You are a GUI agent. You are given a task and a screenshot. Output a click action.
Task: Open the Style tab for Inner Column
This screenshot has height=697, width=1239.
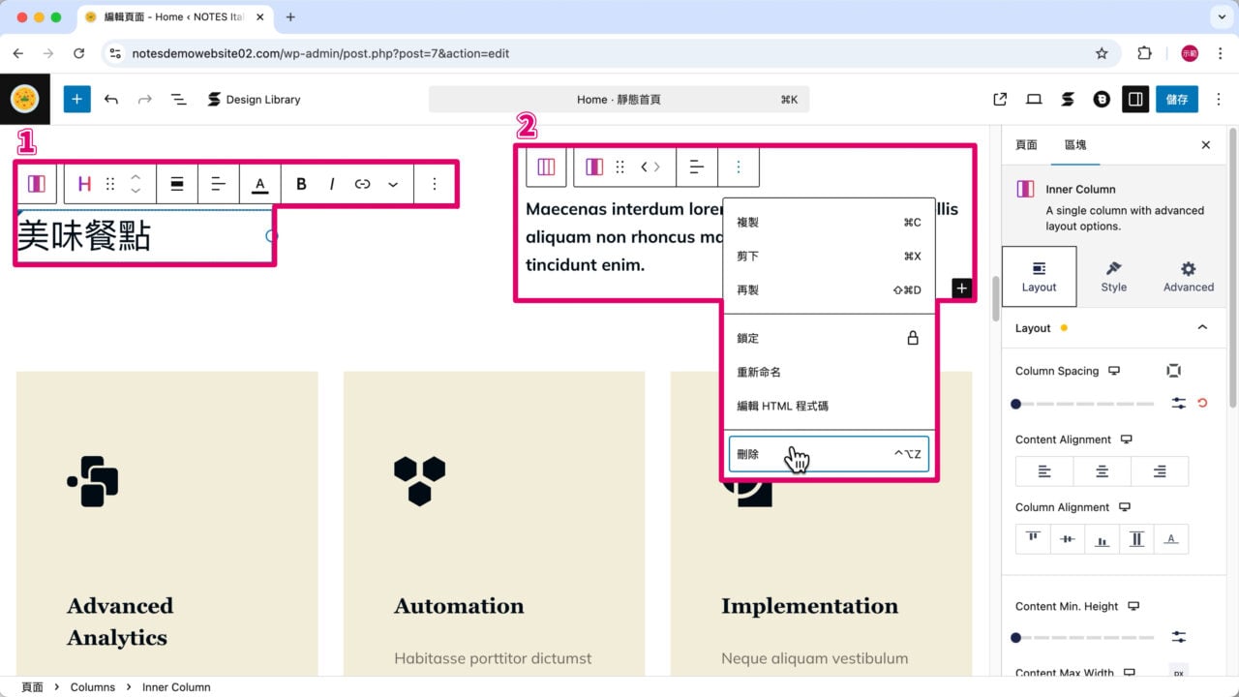point(1113,276)
